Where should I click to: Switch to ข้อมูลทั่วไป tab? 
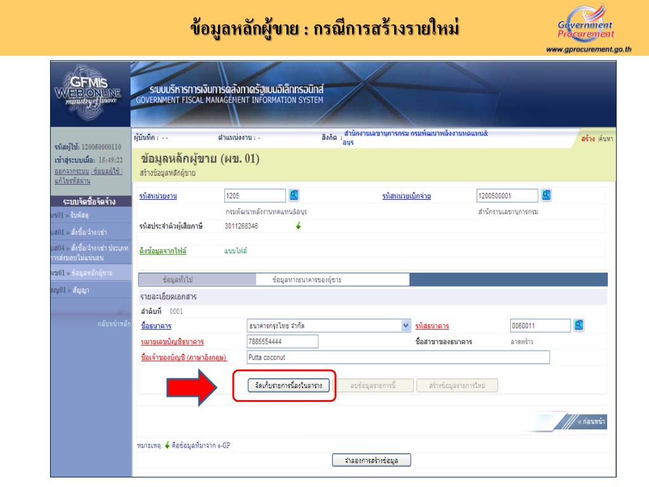tap(177, 280)
